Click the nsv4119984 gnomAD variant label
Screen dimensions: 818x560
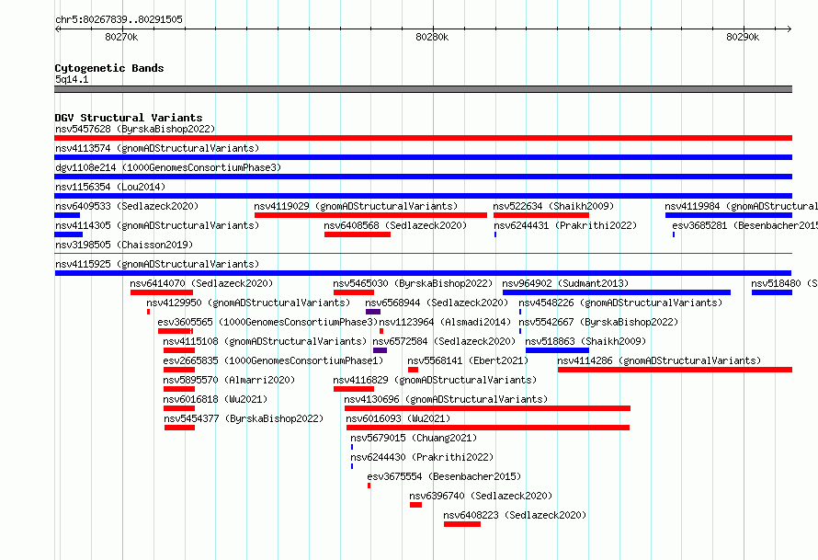pos(742,206)
